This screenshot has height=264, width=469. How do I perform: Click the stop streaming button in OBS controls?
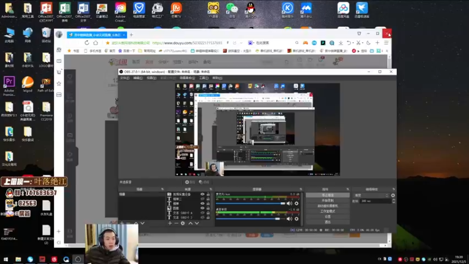328,195
